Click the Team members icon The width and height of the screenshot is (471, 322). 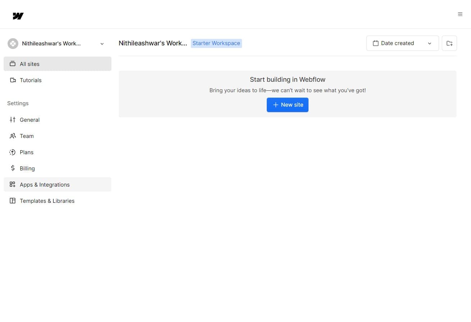12,136
